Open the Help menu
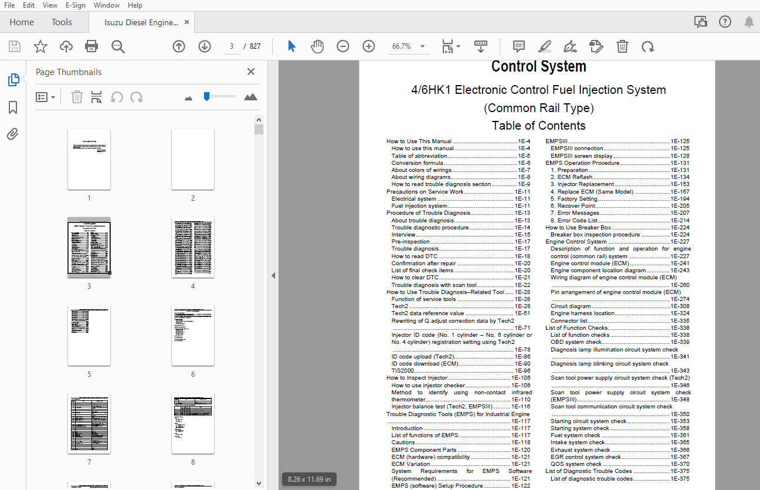 [135, 5]
